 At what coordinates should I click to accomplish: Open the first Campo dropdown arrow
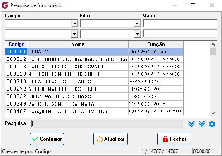point(74,24)
